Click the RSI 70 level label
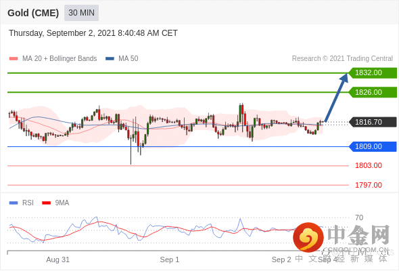This screenshot has width=399, height=271. 359,217
